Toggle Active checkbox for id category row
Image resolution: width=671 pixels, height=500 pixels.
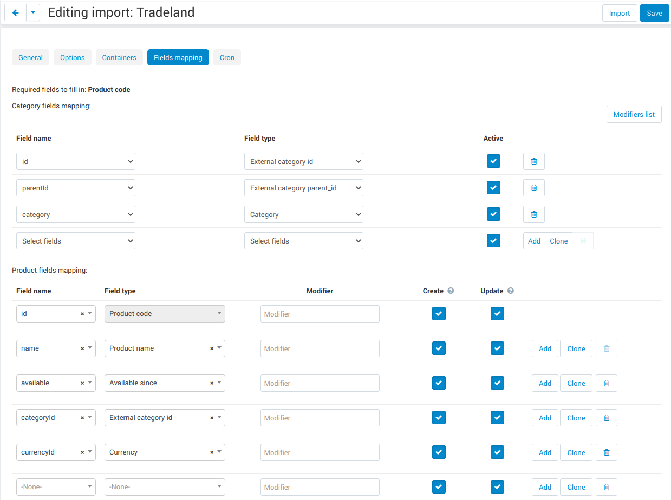click(493, 161)
